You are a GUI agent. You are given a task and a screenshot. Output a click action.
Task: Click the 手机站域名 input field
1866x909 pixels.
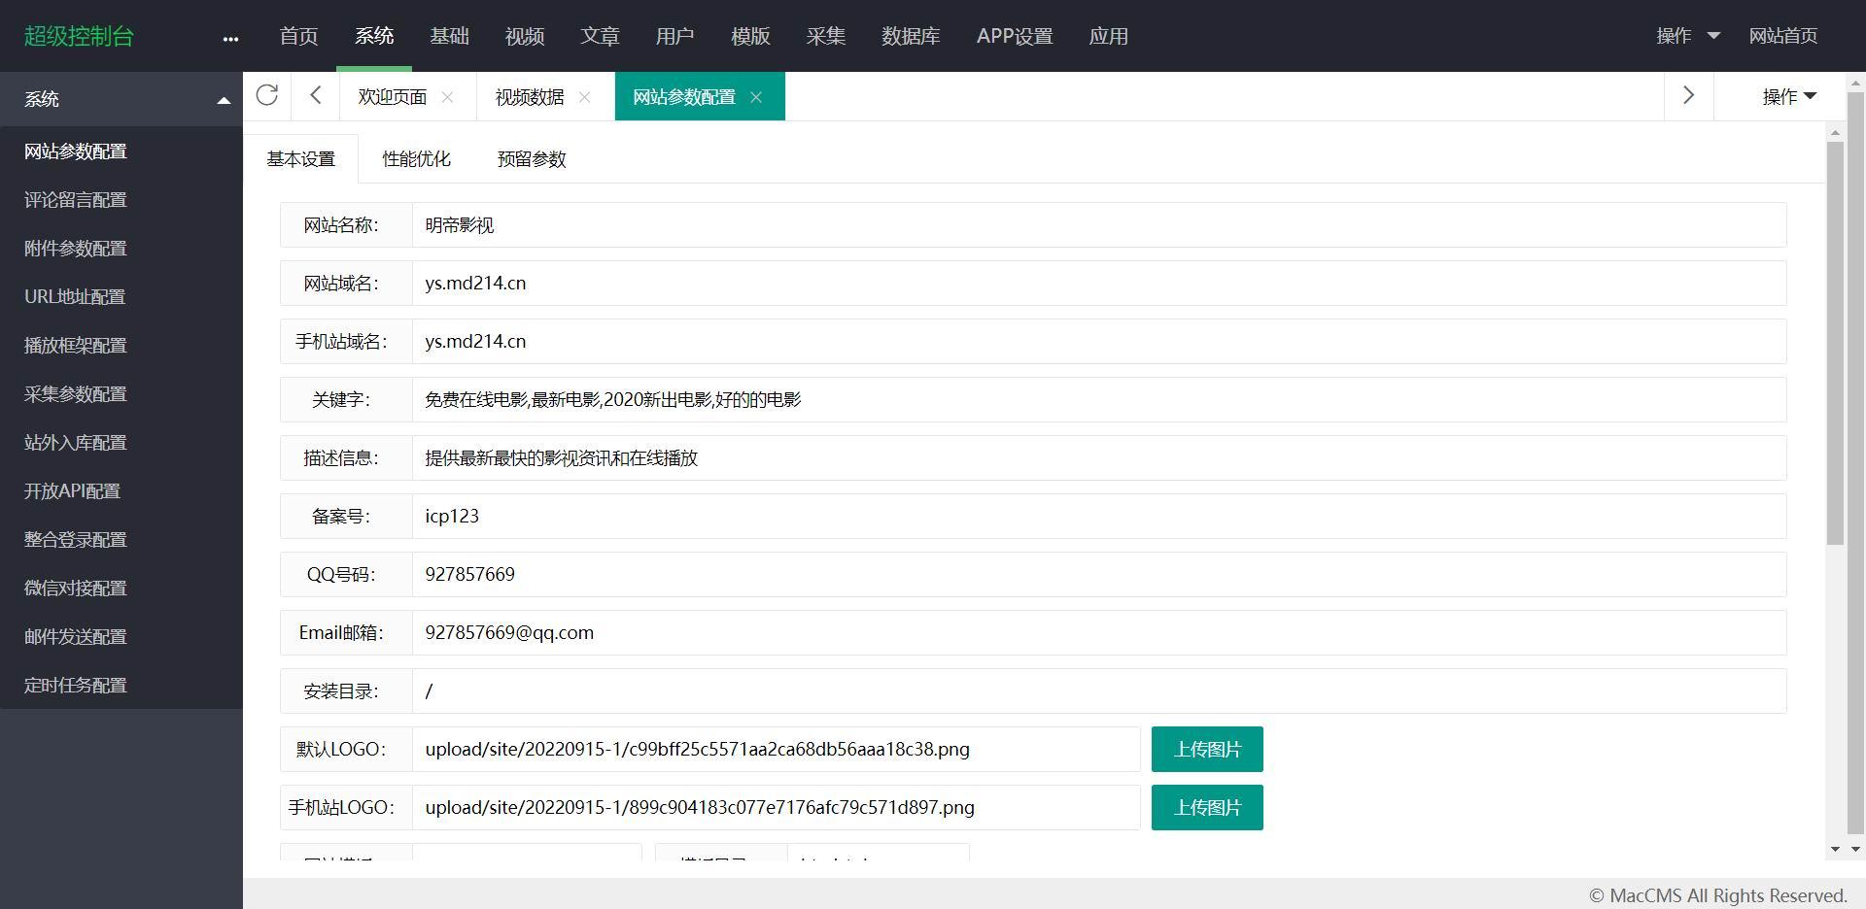click(1099, 342)
